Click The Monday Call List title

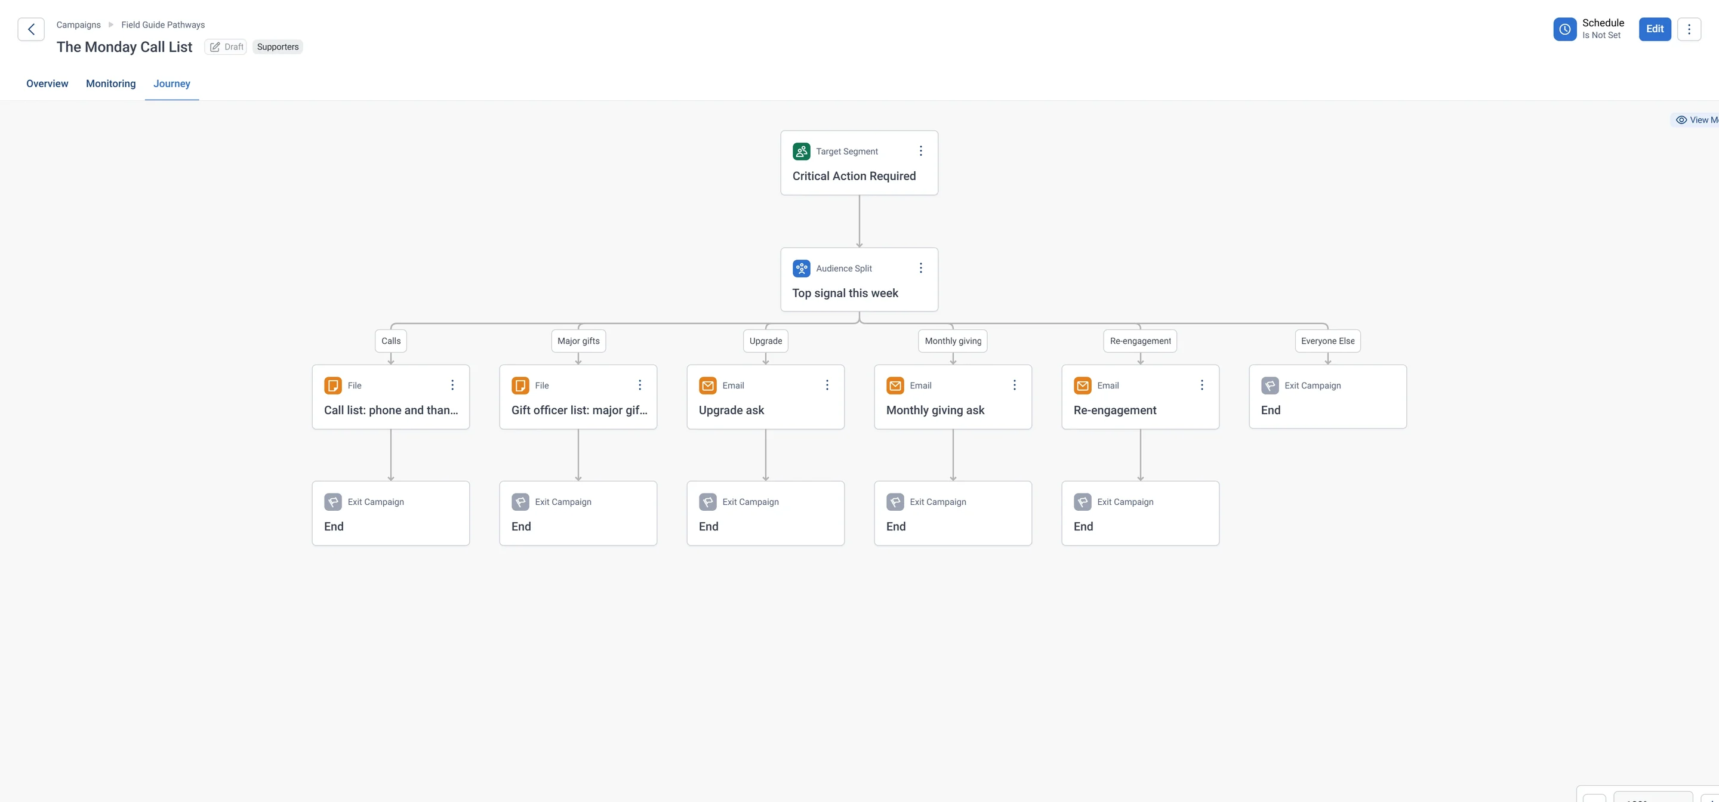point(124,47)
